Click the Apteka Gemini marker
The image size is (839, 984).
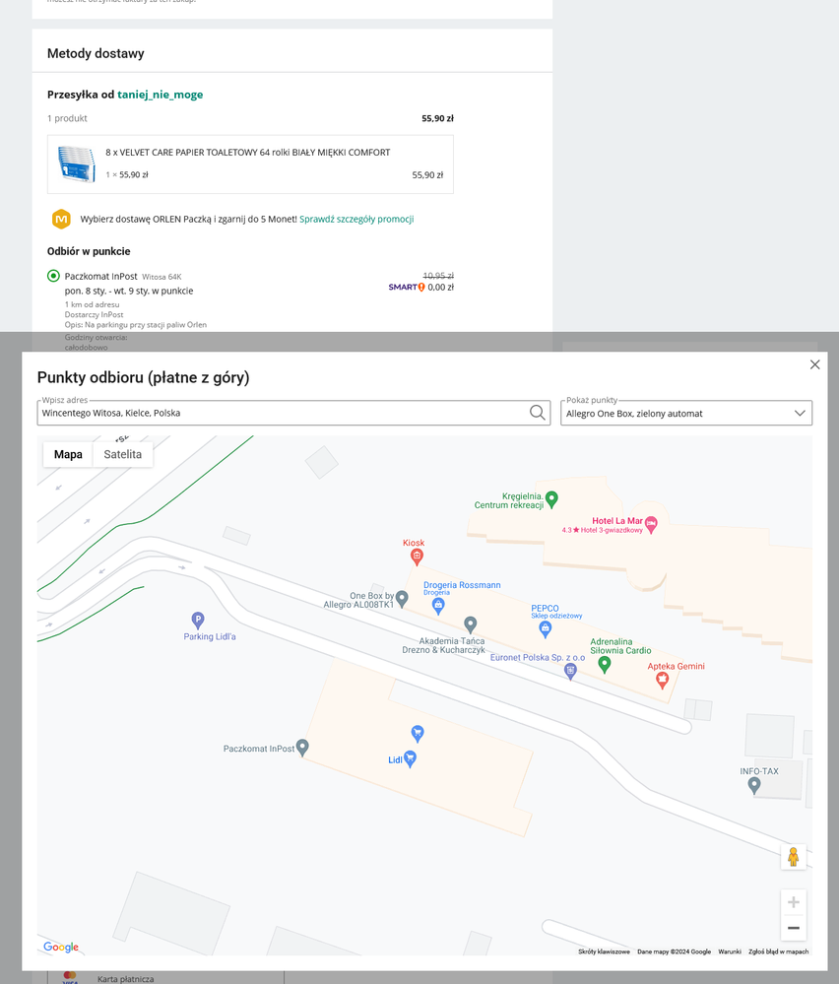(662, 680)
